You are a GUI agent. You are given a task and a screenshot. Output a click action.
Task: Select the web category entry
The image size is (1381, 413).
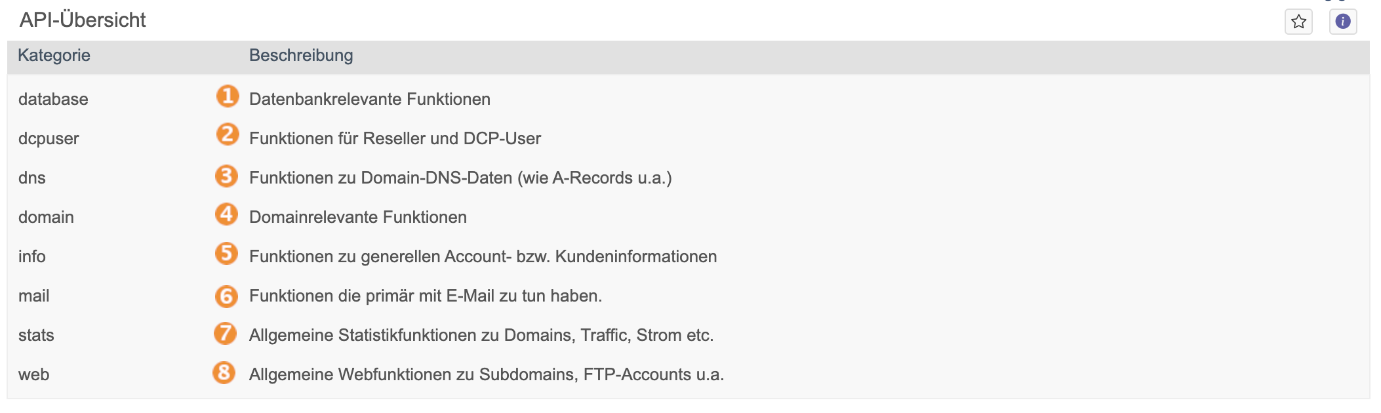(x=34, y=374)
